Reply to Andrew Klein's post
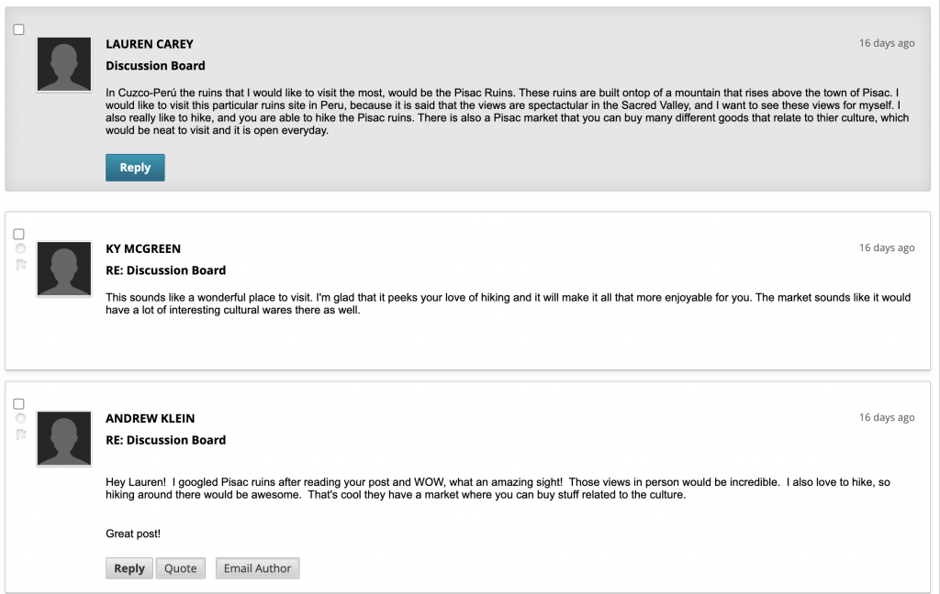 (x=129, y=568)
